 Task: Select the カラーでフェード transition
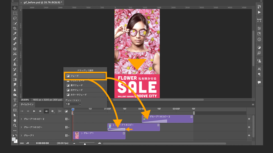(x=85, y=95)
